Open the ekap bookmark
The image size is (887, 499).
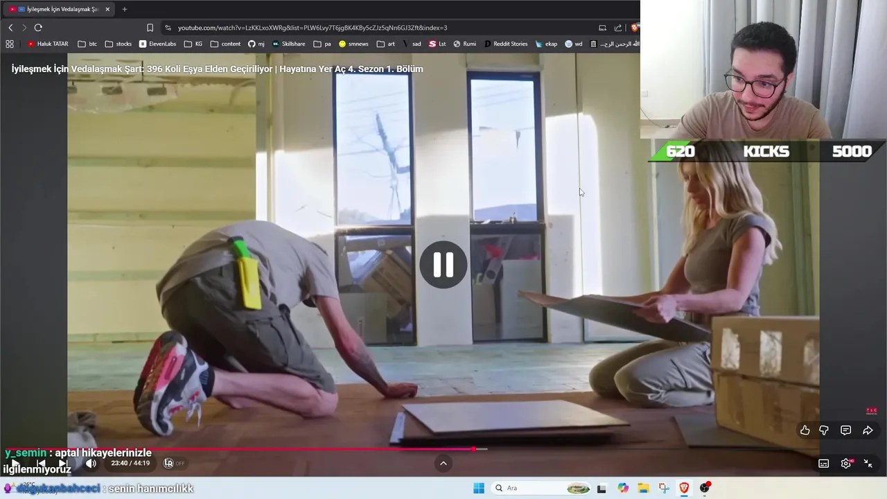[x=546, y=44]
